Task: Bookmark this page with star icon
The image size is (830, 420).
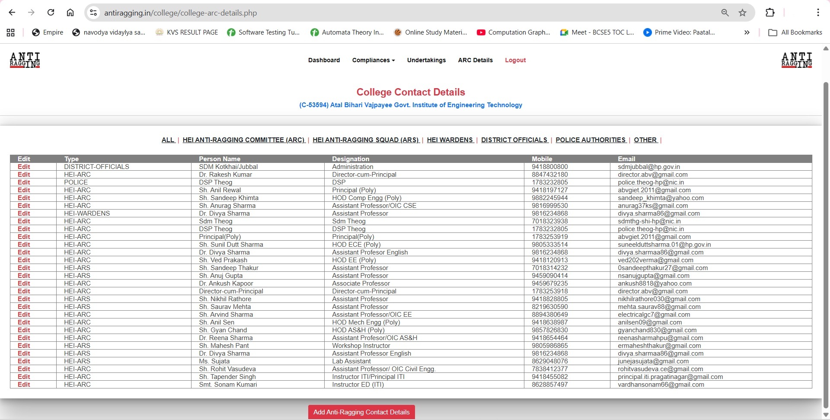Action: 742,13
